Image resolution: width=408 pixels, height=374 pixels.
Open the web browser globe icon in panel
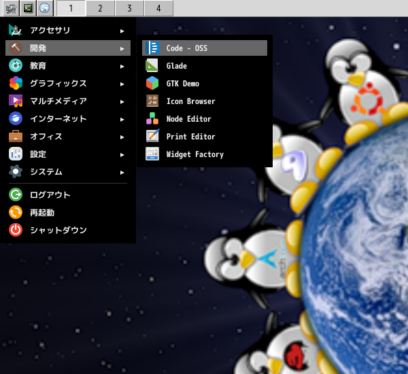click(x=44, y=8)
